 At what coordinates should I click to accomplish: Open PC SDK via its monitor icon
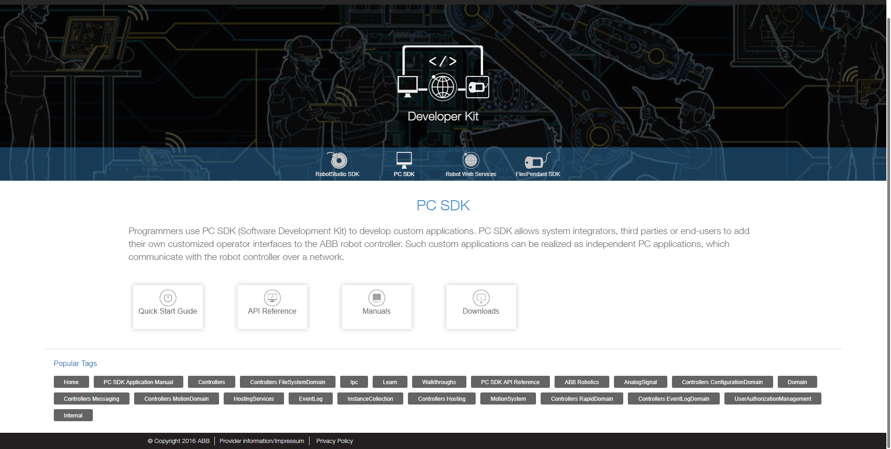(x=404, y=160)
